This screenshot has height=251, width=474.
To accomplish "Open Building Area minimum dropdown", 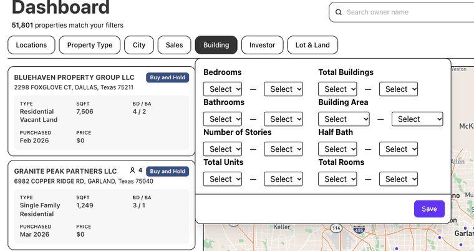I will pos(344,119).
